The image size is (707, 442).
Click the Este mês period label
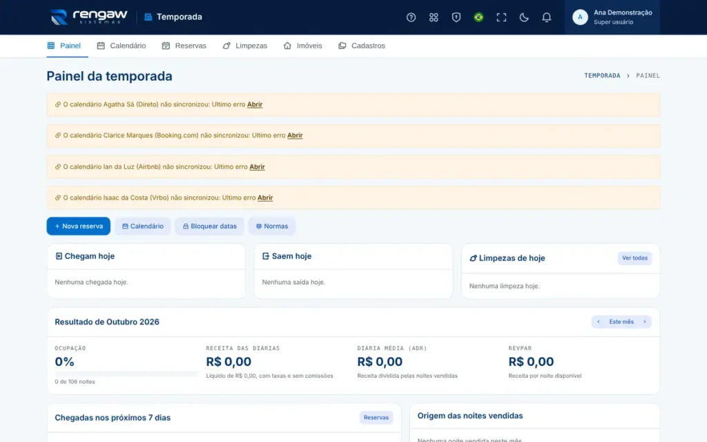coord(621,322)
